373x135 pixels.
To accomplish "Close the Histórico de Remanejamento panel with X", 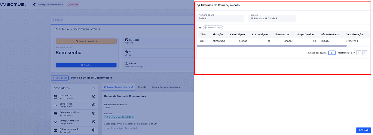I will pos(370,5).
